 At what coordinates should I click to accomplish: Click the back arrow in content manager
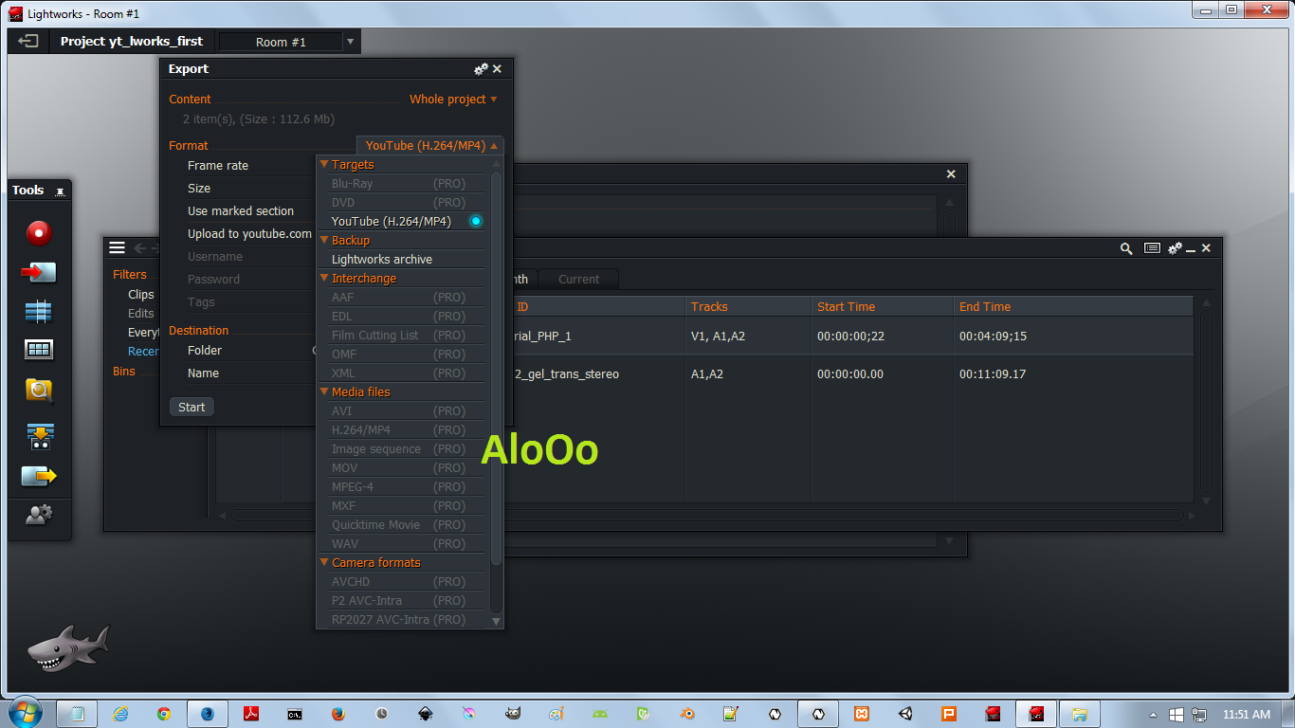click(x=140, y=248)
